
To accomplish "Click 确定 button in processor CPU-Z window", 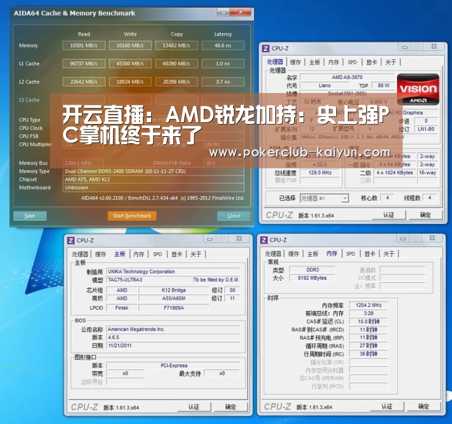I will 425,215.
